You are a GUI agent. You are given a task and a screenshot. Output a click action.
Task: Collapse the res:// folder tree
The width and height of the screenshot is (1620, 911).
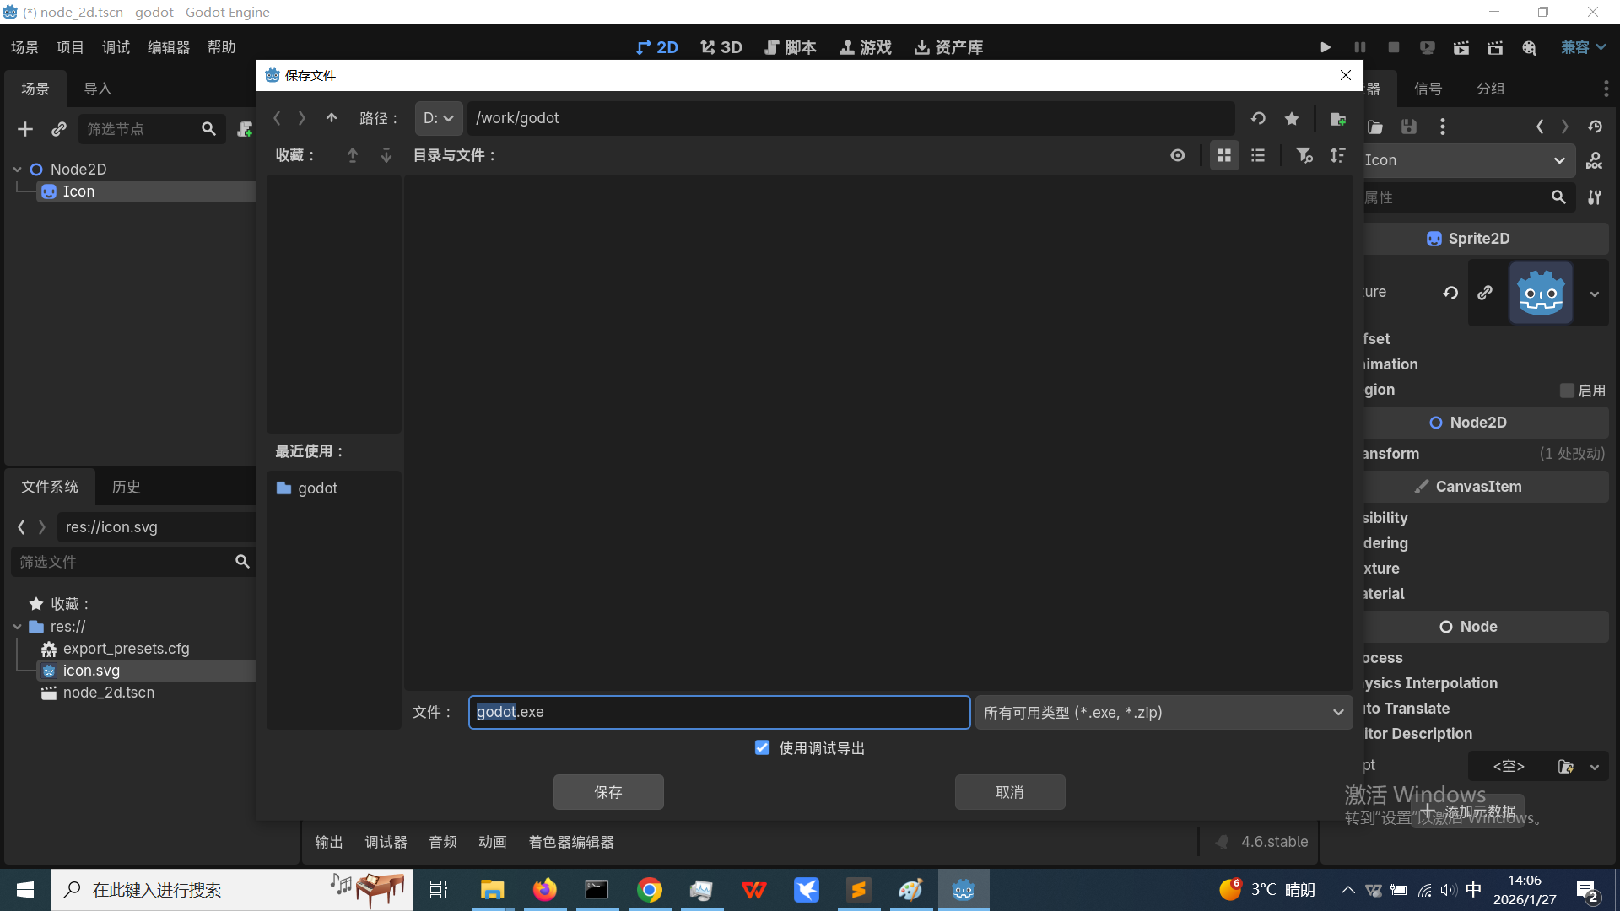pyautogui.click(x=18, y=627)
